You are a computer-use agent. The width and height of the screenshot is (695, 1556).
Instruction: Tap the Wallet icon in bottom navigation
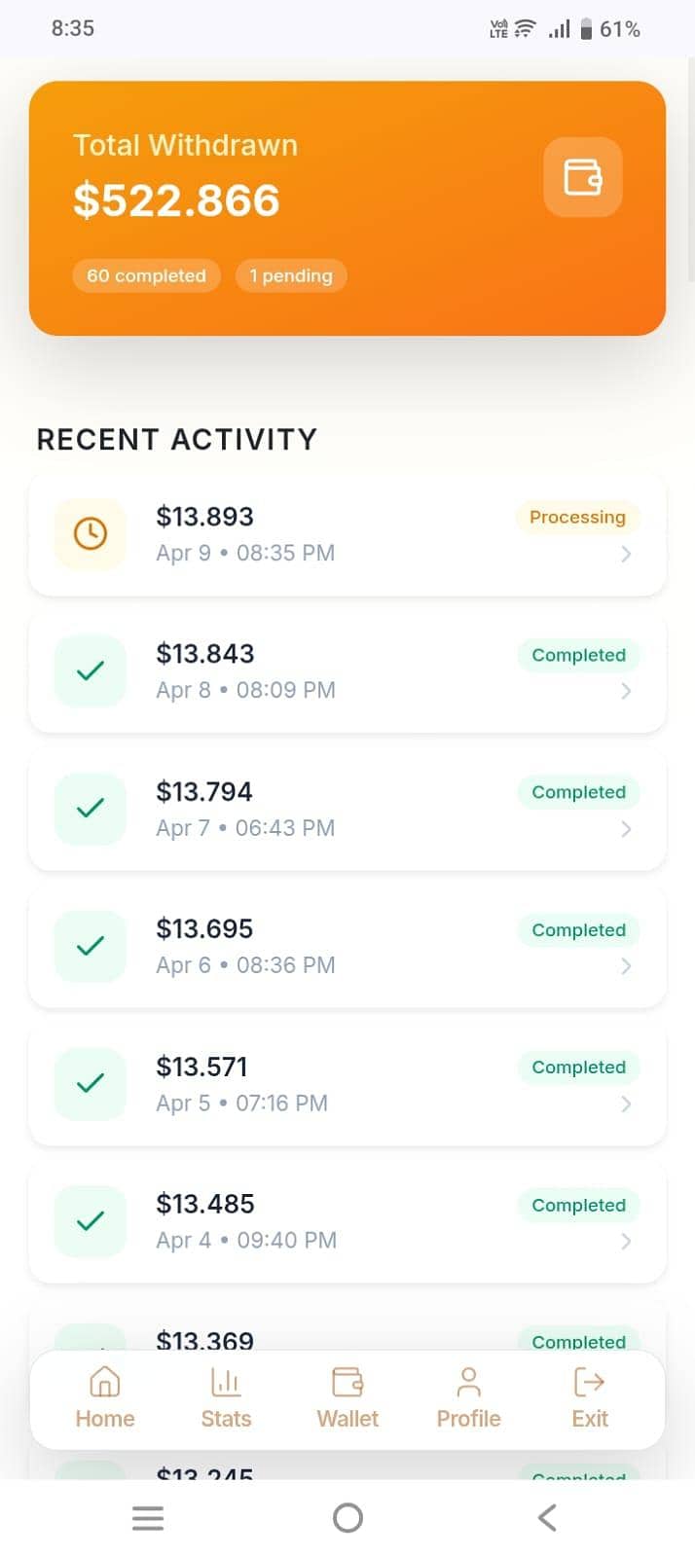347,1398
